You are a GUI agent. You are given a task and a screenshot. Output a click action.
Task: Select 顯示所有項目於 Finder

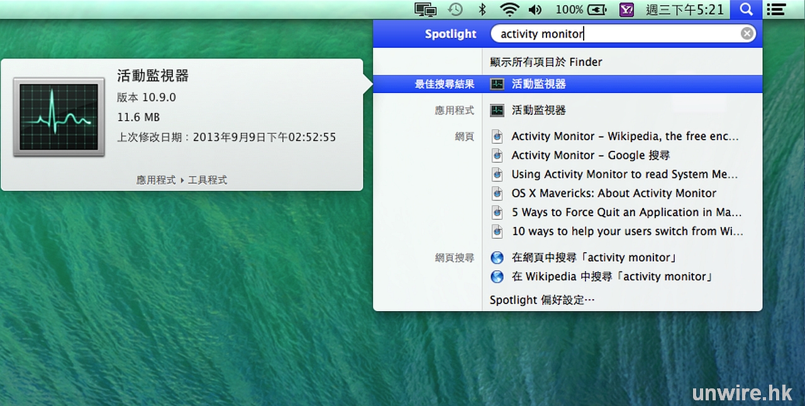(546, 62)
